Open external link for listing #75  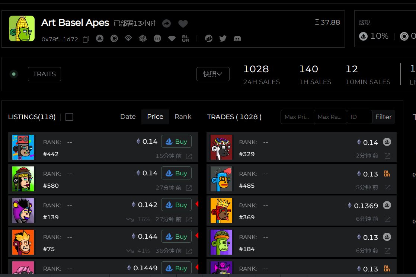click(189, 251)
